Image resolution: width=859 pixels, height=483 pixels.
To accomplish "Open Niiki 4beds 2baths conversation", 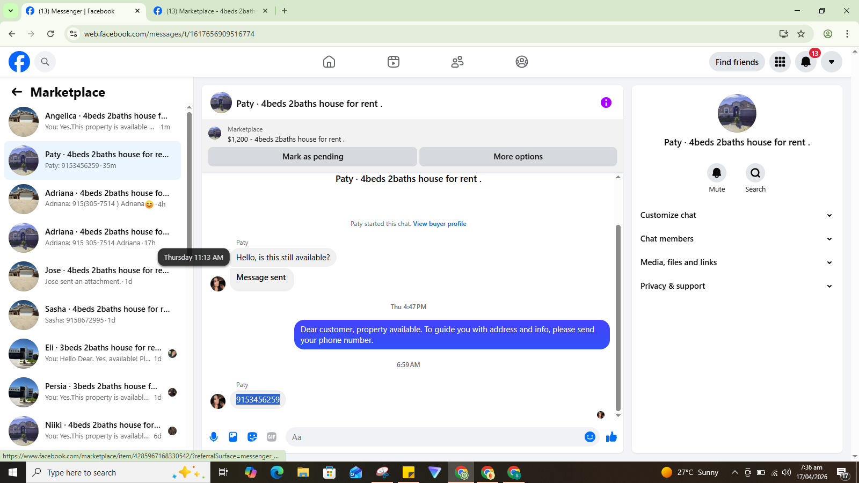I will click(x=92, y=431).
